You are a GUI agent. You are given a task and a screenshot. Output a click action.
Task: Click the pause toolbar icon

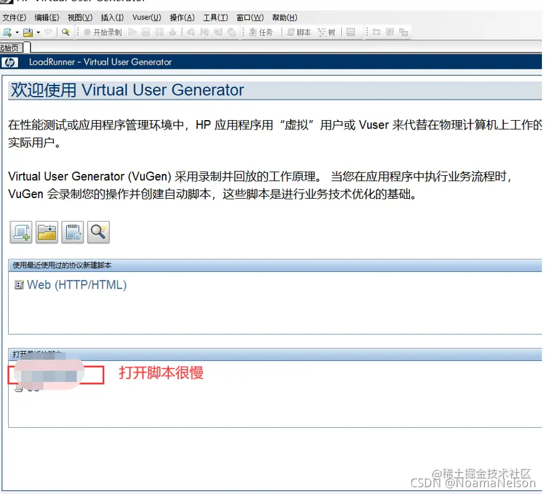[159, 33]
